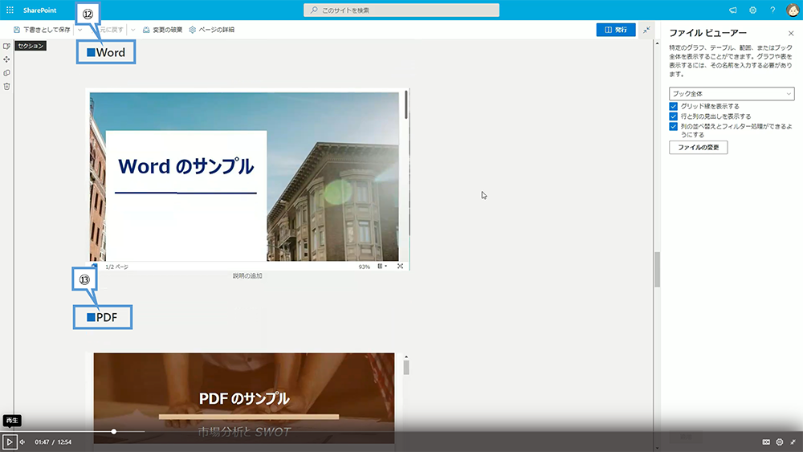Toggle 列の並べ替えとフィルター処理 checkbox
Viewport: 803px width, 452px height.
[x=674, y=126]
